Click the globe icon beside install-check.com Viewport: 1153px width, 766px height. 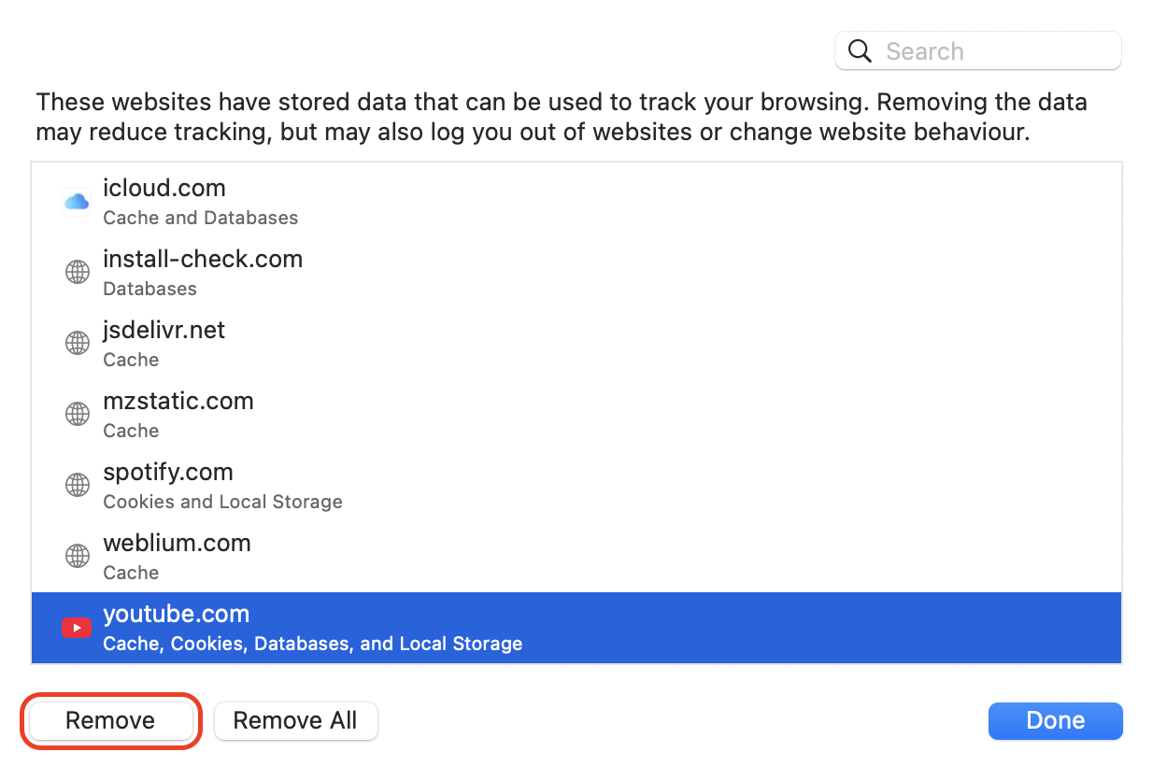pos(77,272)
